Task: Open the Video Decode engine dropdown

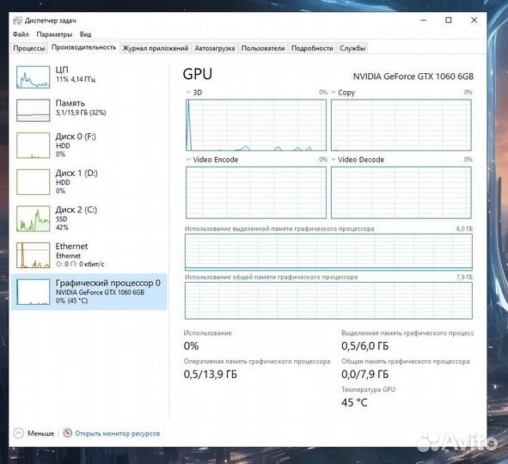Action: coord(334,159)
